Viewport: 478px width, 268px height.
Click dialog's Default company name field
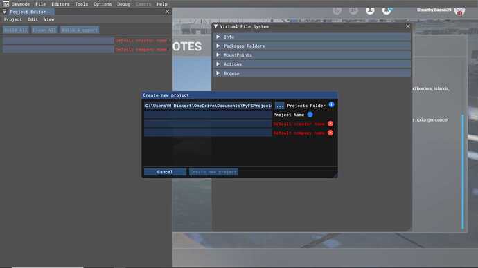point(208,133)
